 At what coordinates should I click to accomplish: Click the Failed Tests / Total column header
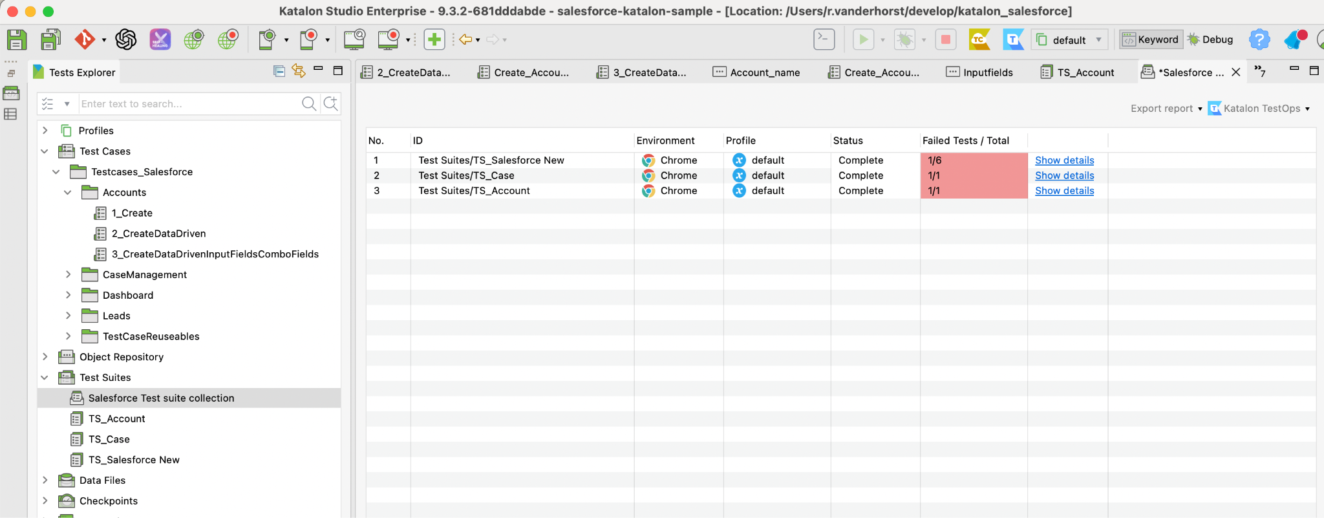click(x=974, y=140)
